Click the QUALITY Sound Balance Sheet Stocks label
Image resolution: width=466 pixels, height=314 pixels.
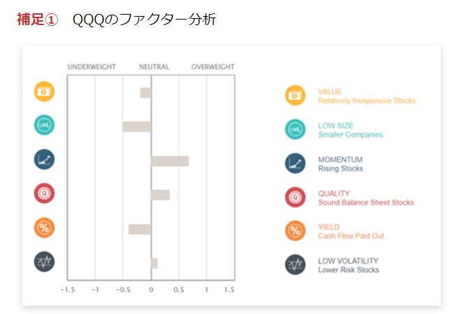[x=366, y=198]
